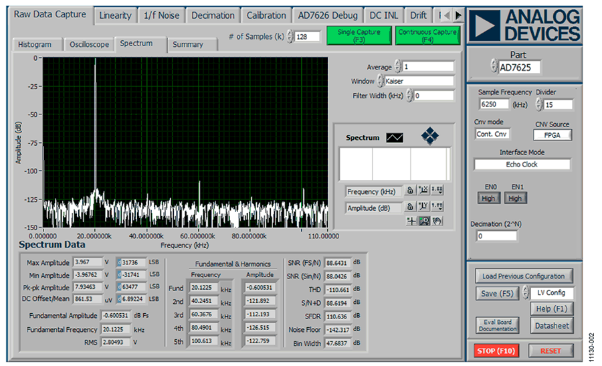The width and height of the screenshot is (602, 366).
Task: Click the # of Samples stepper arrows
Action: pyautogui.click(x=290, y=37)
